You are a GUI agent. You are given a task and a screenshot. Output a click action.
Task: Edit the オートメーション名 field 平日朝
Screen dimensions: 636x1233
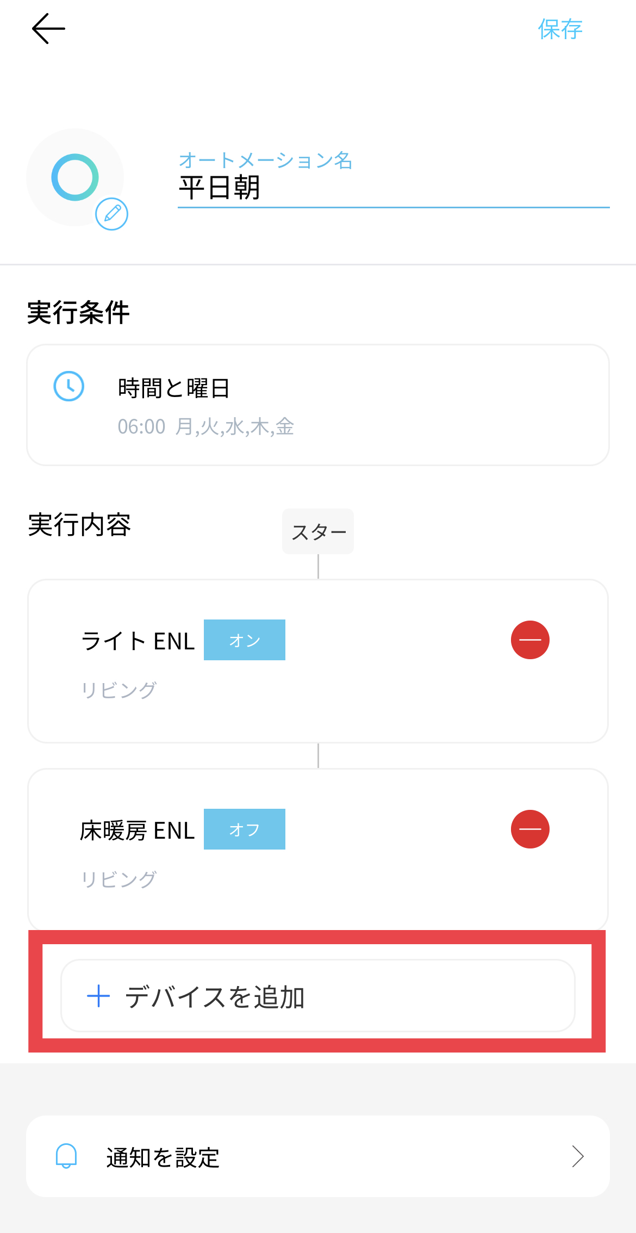(x=394, y=188)
